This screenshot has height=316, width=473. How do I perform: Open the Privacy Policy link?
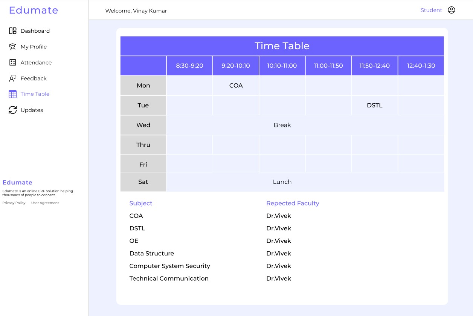click(14, 203)
